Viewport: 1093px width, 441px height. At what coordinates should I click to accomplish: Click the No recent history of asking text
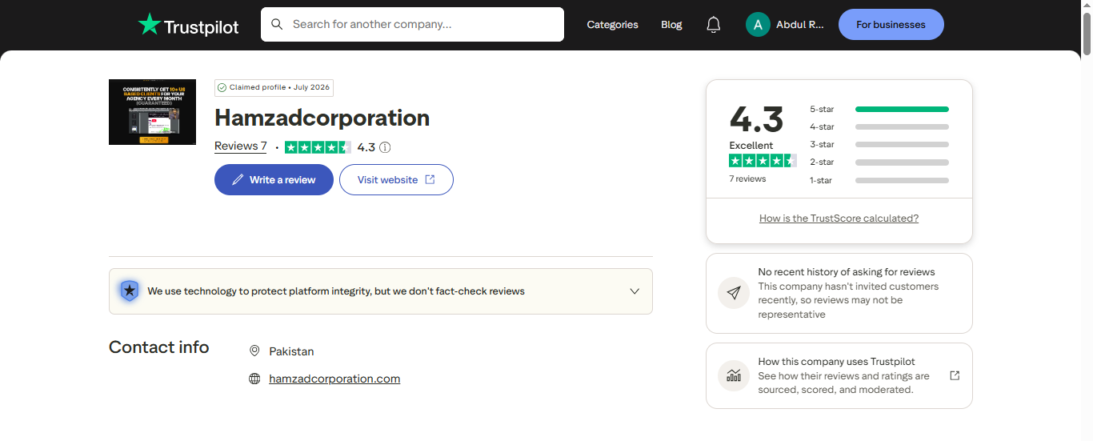coord(847,272)
